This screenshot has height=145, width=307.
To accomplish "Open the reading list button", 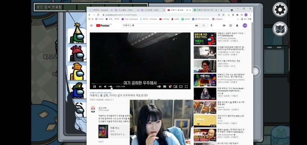I will point(246,19).
